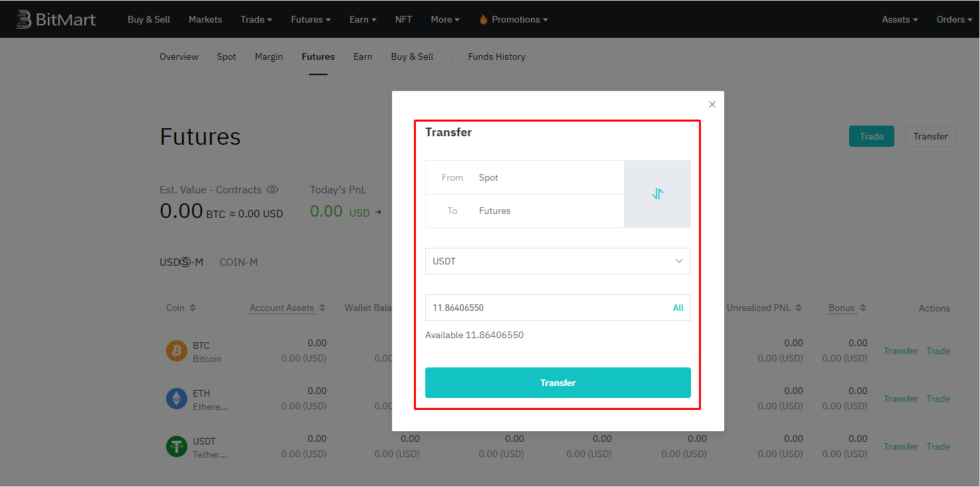Open Markets page

[x=205, y=19]
